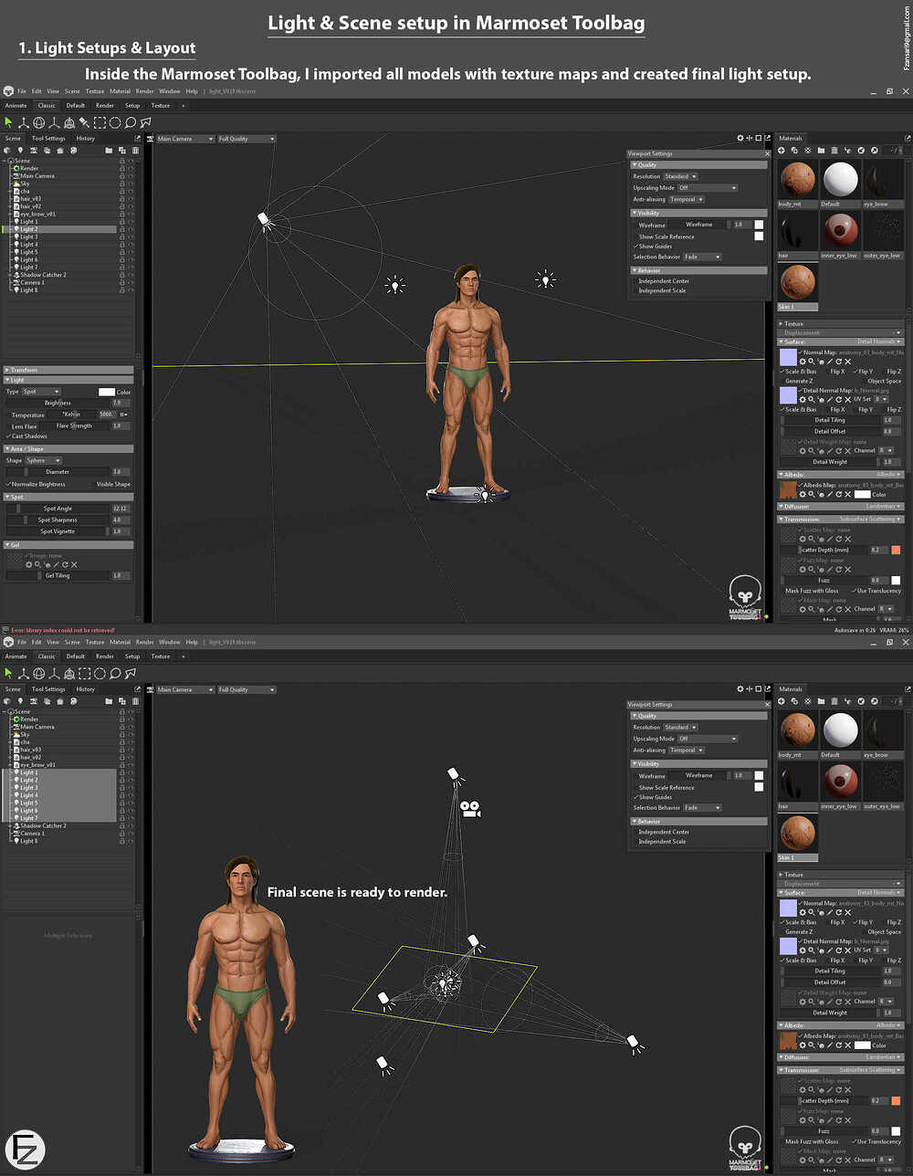Enable Independent Scale in lower Viewport Settings
The height and width of the screenshot is (1176, 913).
pyautogui.click(x=660, y=841)
